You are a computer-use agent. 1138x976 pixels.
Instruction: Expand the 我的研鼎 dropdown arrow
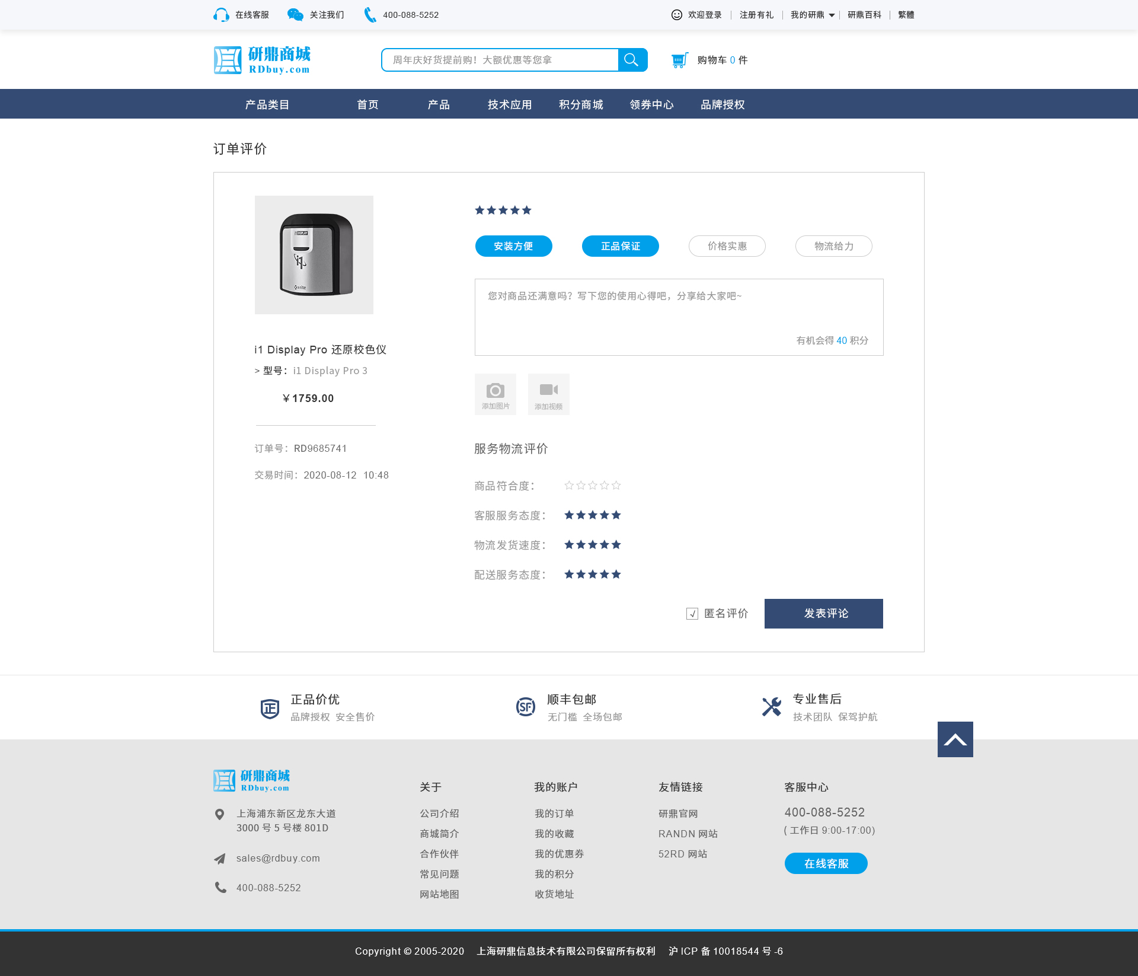click(832, 15)
